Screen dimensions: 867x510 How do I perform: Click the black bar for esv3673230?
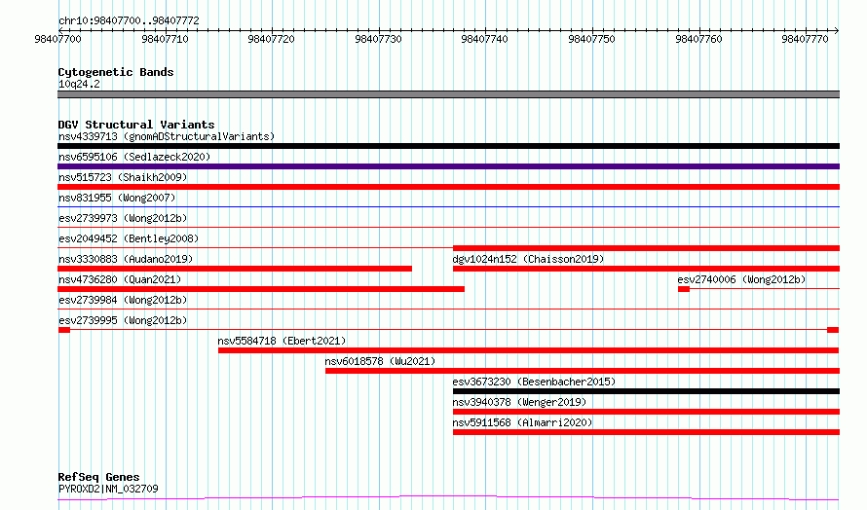pos(647,391)
